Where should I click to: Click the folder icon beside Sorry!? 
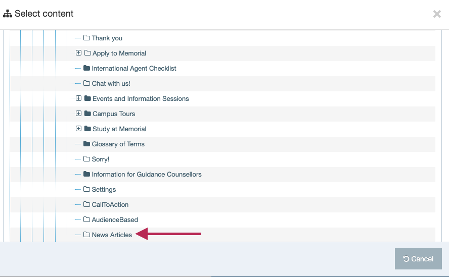[86, 159]
